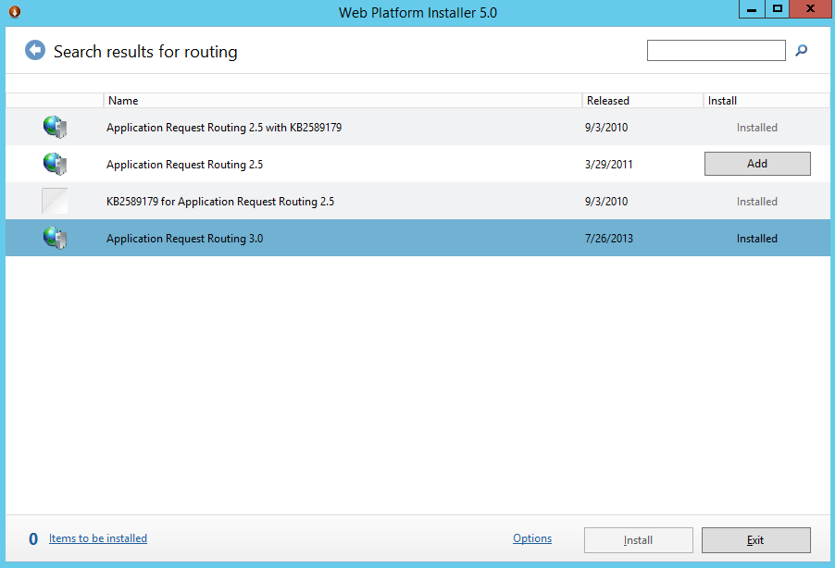Focus the search text box
Screen dimensions: 835x568
coord(716,51)
